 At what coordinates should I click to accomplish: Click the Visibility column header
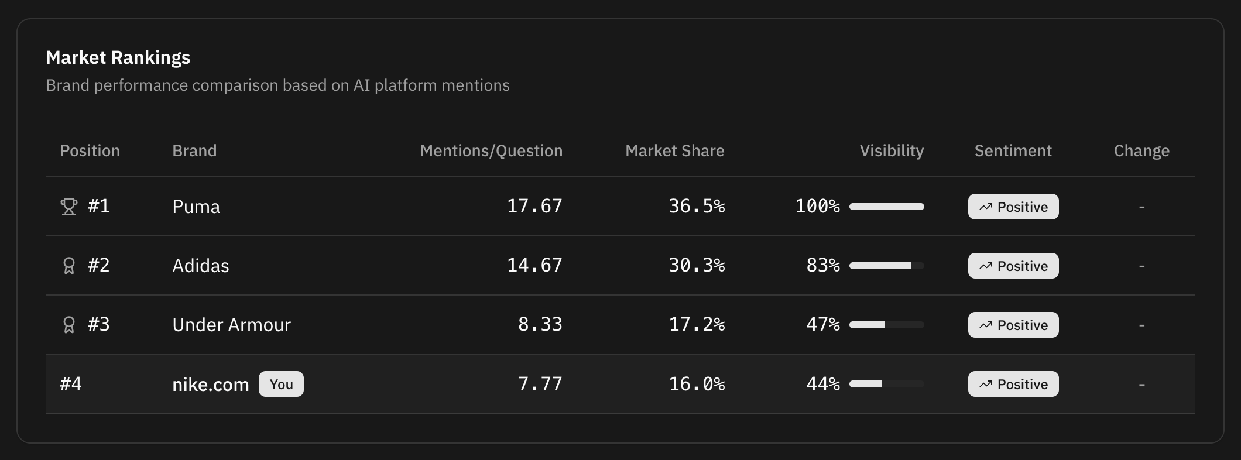[892, 151]
